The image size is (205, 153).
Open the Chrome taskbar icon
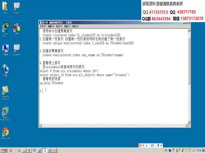point(29,150)
